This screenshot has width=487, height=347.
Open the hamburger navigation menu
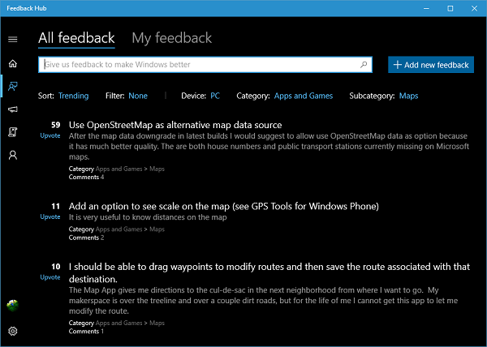[x=13, y=40]
